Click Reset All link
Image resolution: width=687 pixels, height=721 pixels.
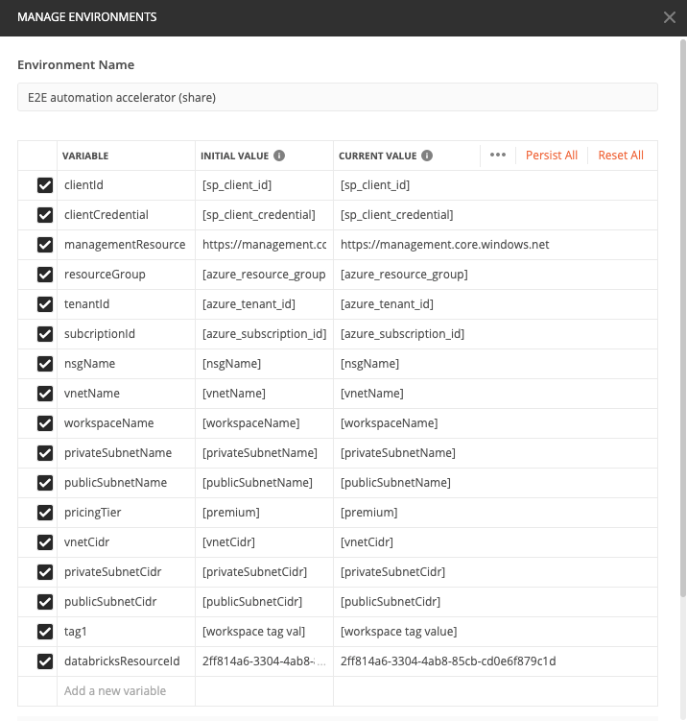[x=621, y=156]
